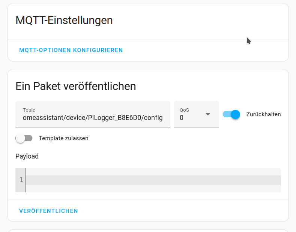This screenshot has width=296, height=232.
Task: Click the Payload label
Action: [27, 156]
